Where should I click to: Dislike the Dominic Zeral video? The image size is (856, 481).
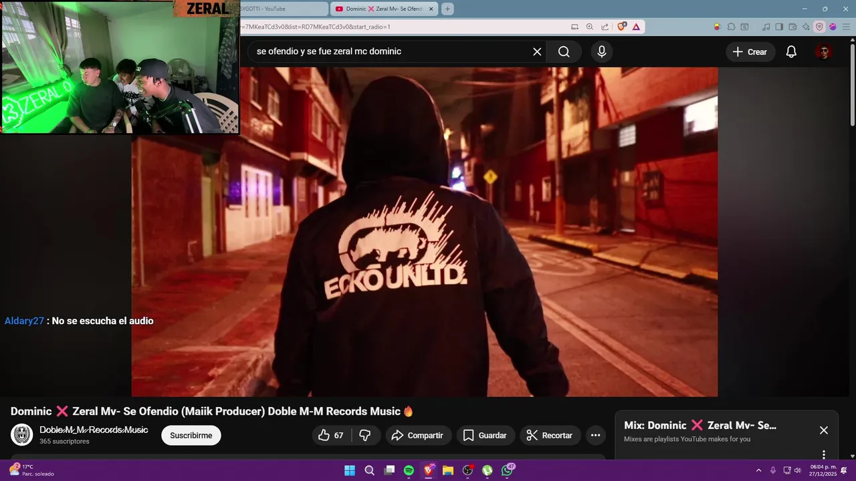(x=365, y=436)
